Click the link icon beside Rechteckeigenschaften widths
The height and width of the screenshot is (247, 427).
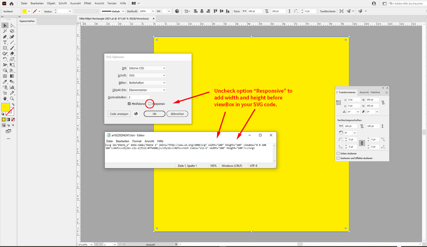point(362,126)
